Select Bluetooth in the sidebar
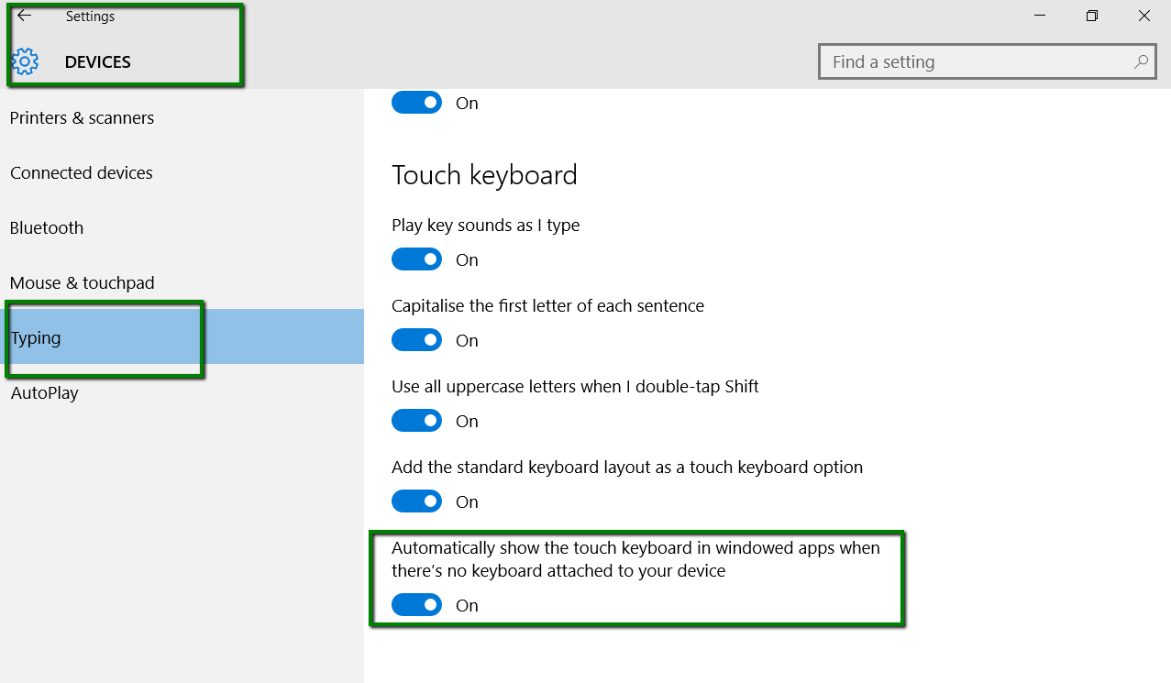 pos(47,228)
